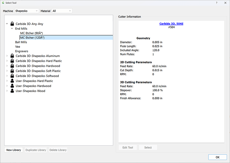Click the lock icon for Carbide 3D-Shapeoko-Softwood
Viewport: 230px width, 163px height.
point(12,76)
